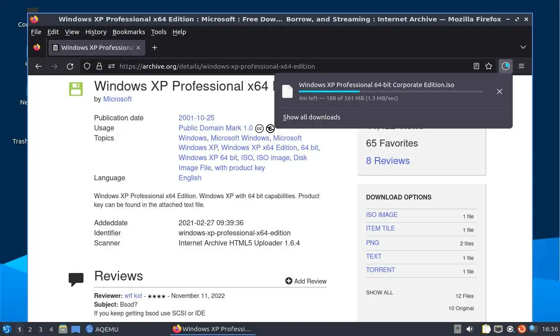Bookmark this page with the star icon
Image resolution: width=560 pixels, height=336 pixels.
pos(489,66)
